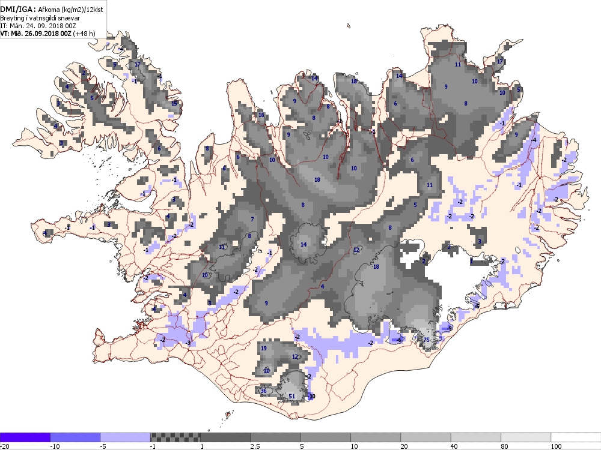Select the '-3' map value

[188, 343]
